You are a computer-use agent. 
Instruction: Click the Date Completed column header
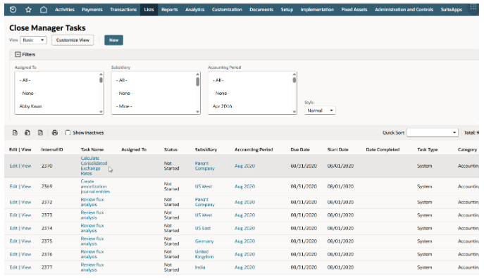(383, 149)
